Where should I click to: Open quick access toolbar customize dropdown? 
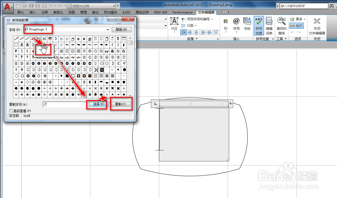[x=118, y=6]
